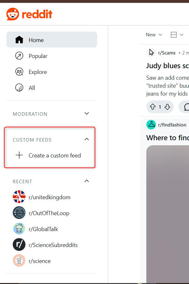
Task: Click the r/GlobalTalk snoo avatar
Action: (19, 229)
